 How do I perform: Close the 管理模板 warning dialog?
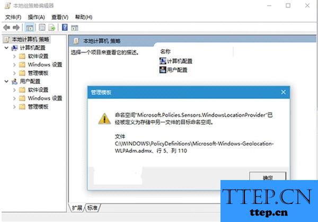tap(284, 92)
